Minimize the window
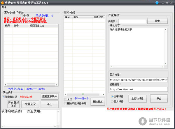The height and width of the screenshot is (129, 175). point(163,3)
